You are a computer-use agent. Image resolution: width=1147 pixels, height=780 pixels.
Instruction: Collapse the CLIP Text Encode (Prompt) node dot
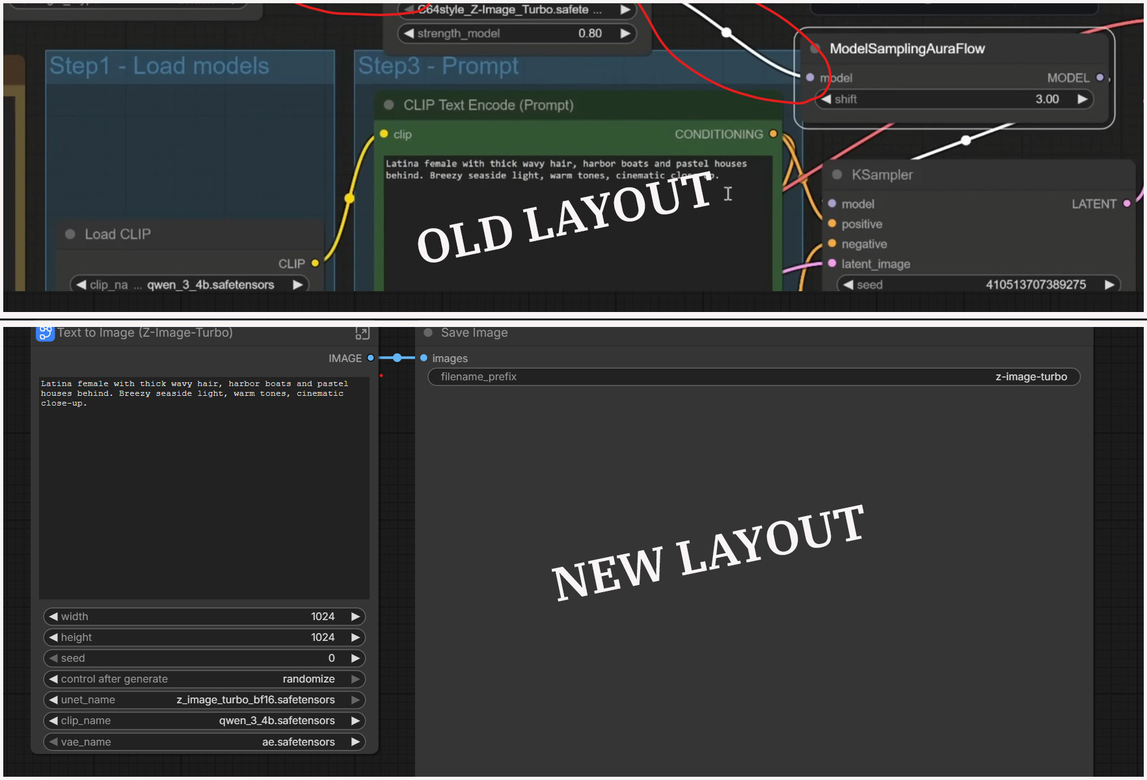pos(389,105)
